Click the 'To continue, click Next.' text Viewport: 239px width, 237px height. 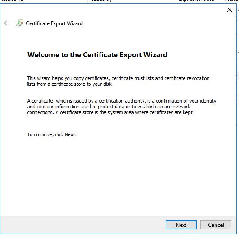point(52,134)
